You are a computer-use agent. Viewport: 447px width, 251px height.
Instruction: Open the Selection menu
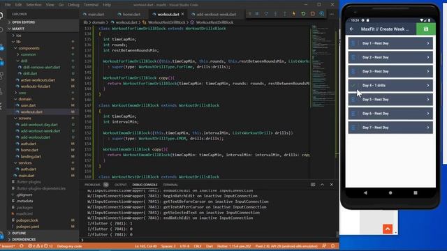point(34,5)
